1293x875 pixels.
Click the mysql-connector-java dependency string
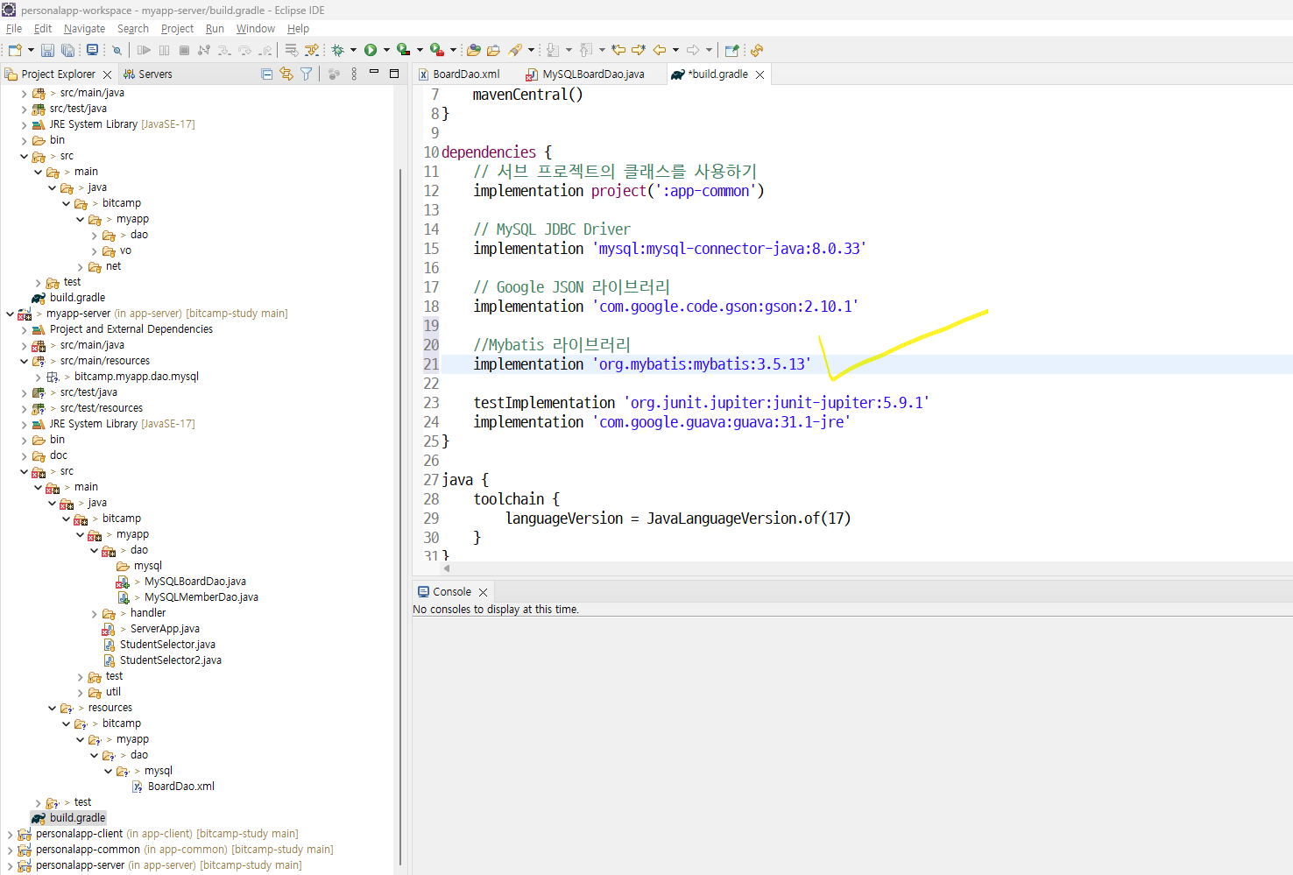click(730, 249)
